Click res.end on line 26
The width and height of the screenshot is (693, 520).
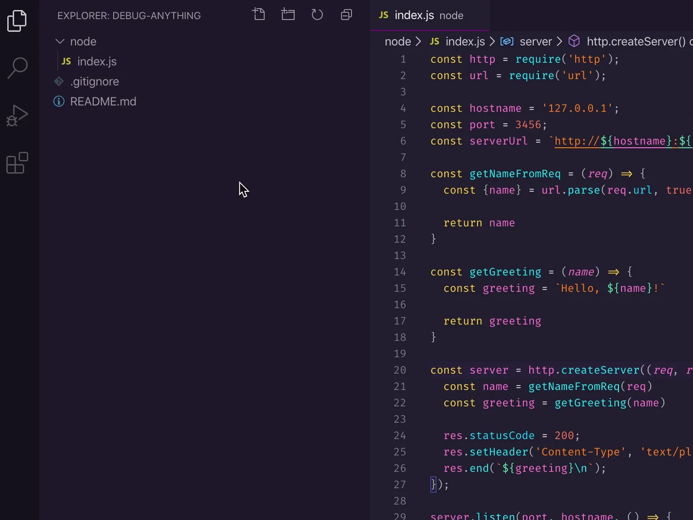[466, 468]
